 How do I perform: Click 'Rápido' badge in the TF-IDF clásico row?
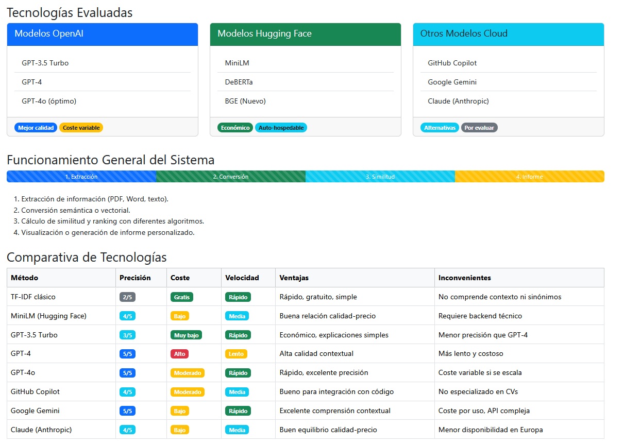[x=238, y=297]
